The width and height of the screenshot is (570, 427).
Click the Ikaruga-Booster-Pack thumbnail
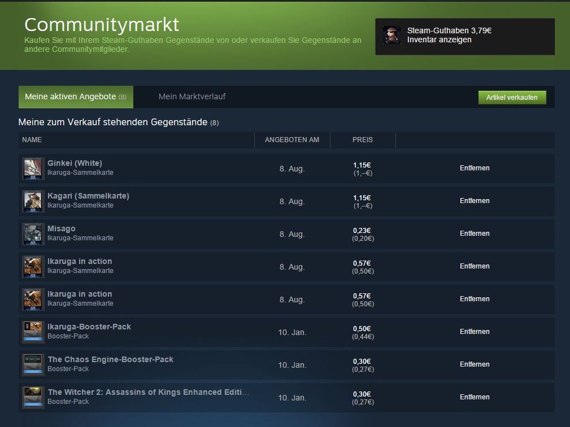(x=33, y=332)
